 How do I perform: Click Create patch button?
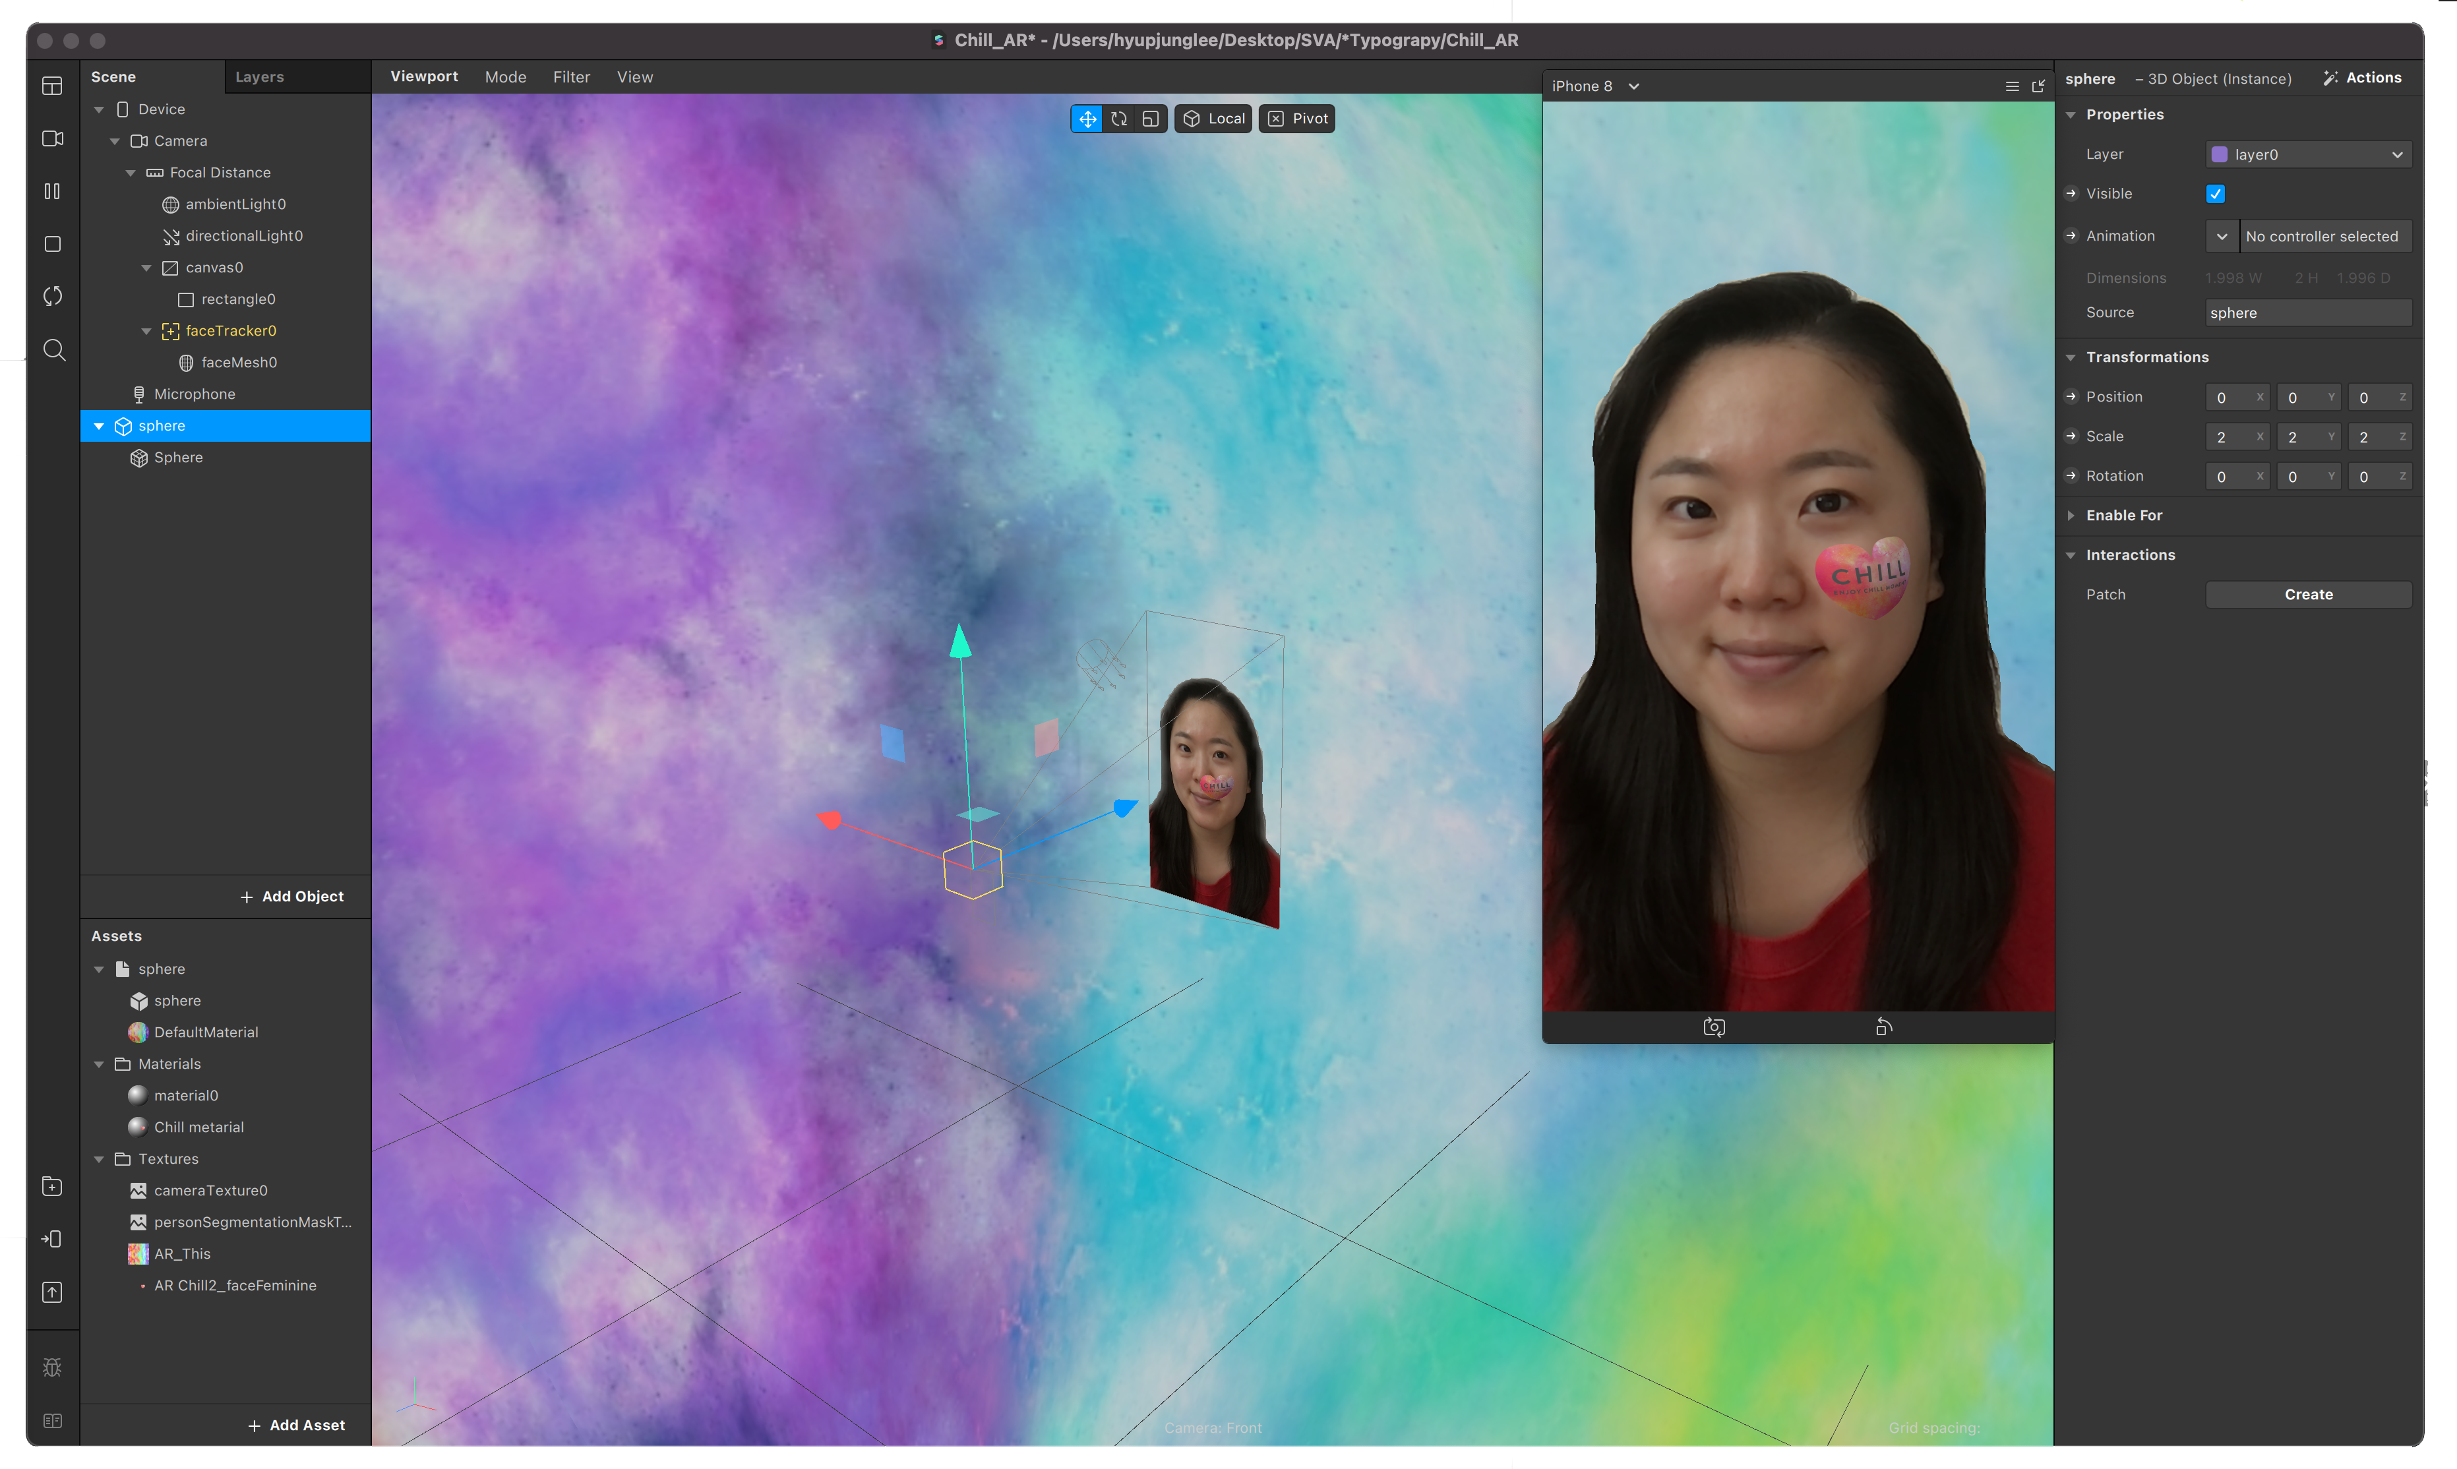2307,594
